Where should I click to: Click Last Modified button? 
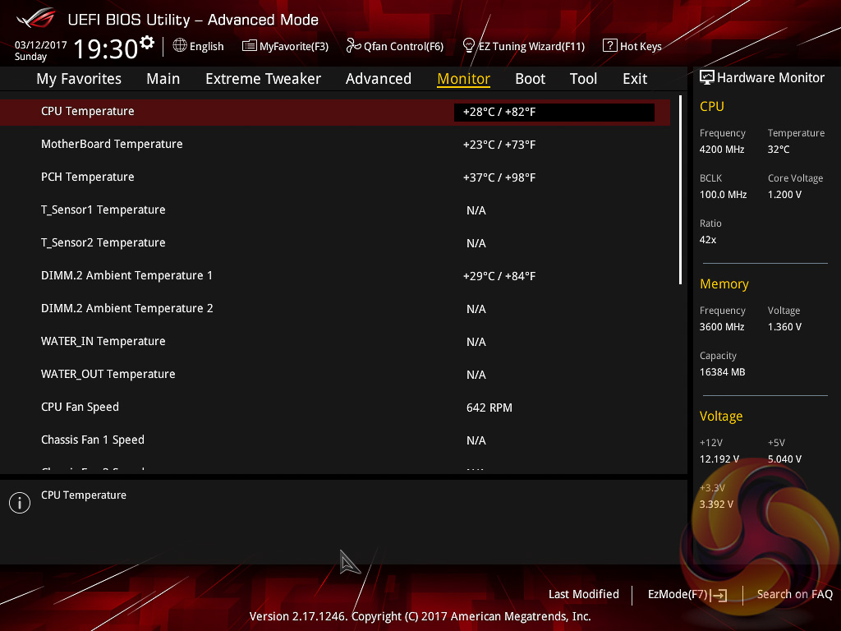point(584,595)
